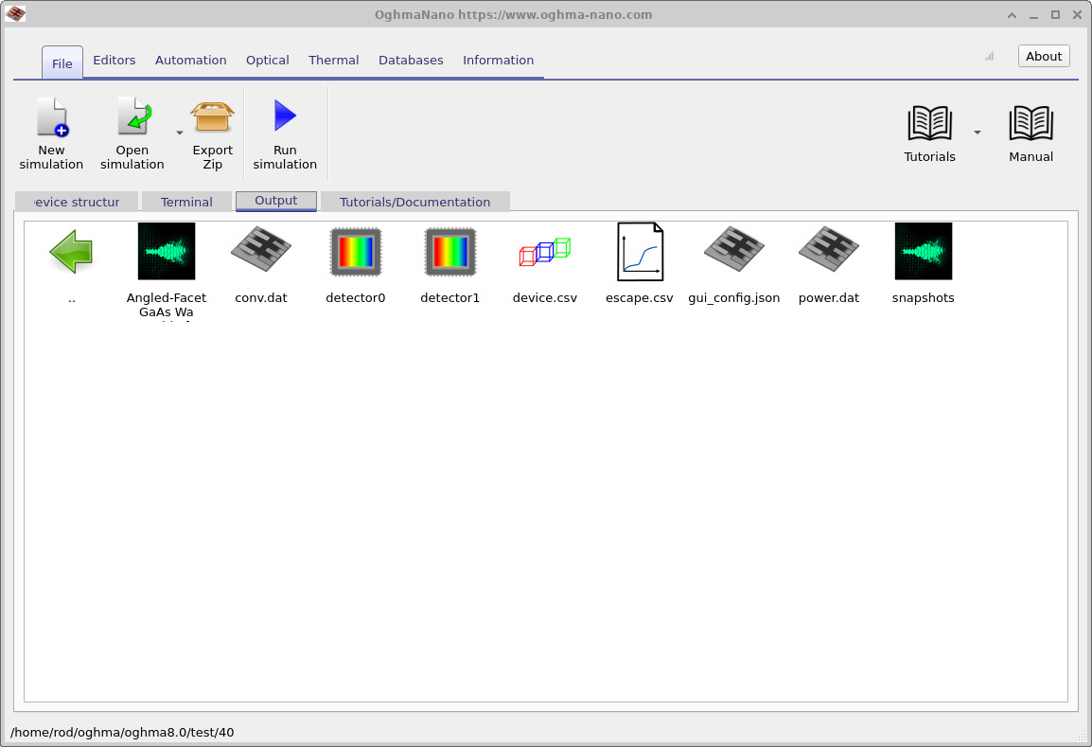Open the gui_config.json file

[x=733, y=251]
